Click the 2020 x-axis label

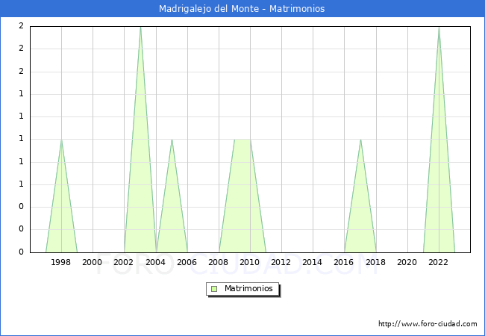click(407, 262)
